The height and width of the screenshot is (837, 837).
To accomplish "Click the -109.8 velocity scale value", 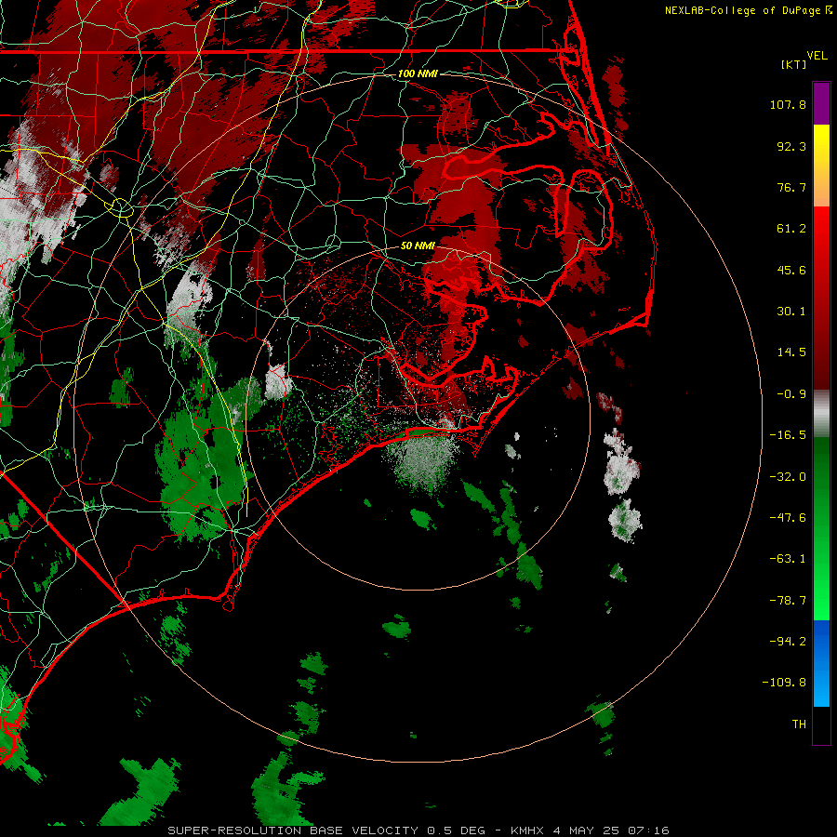I will coord(785,683).
